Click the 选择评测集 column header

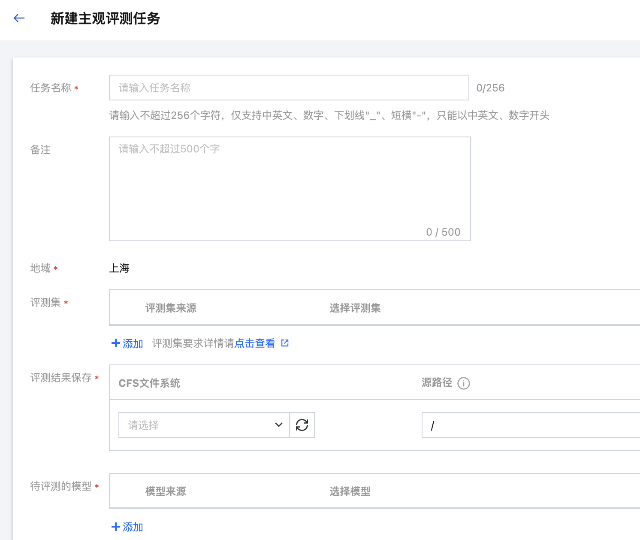[x=355, y=308]
